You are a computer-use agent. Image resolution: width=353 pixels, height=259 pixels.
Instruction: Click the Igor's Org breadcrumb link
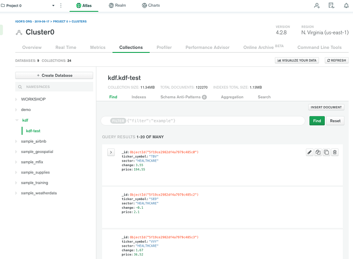click(32, 21)
